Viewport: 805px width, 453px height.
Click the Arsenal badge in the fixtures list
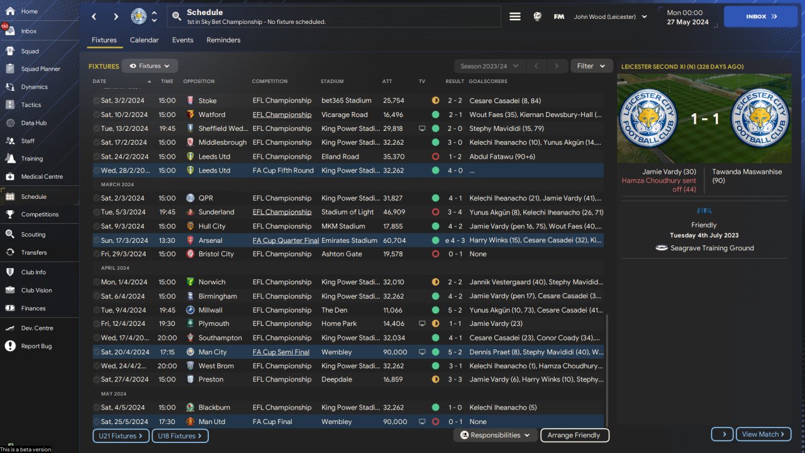tap(191, 240)
